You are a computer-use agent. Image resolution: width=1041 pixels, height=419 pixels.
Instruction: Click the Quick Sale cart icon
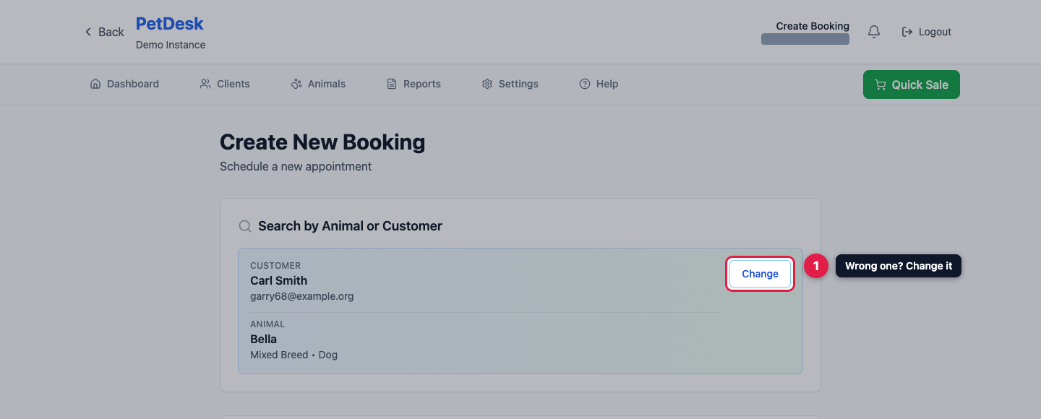tap(881, 85)
